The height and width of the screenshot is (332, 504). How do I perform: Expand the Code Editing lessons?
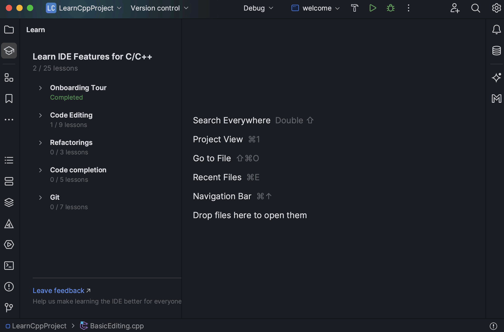click(40, 115)
